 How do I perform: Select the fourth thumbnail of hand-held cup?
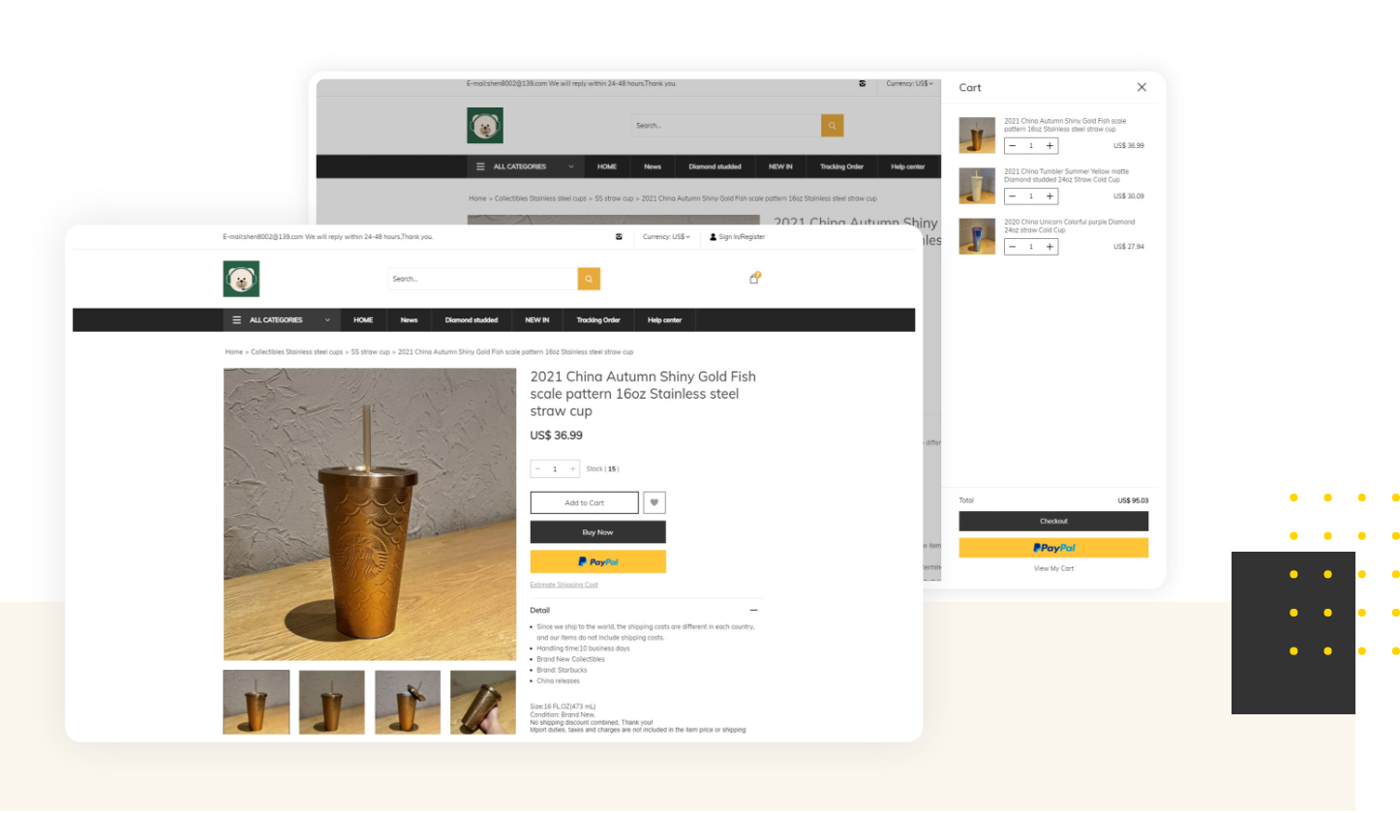[x=483, y=703]
